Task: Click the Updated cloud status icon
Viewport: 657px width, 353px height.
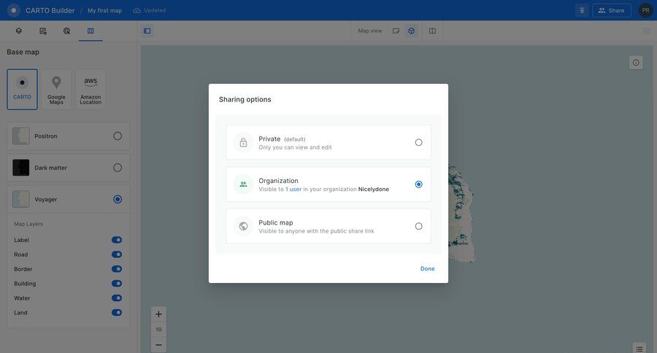Action: (x=137, y=10)
